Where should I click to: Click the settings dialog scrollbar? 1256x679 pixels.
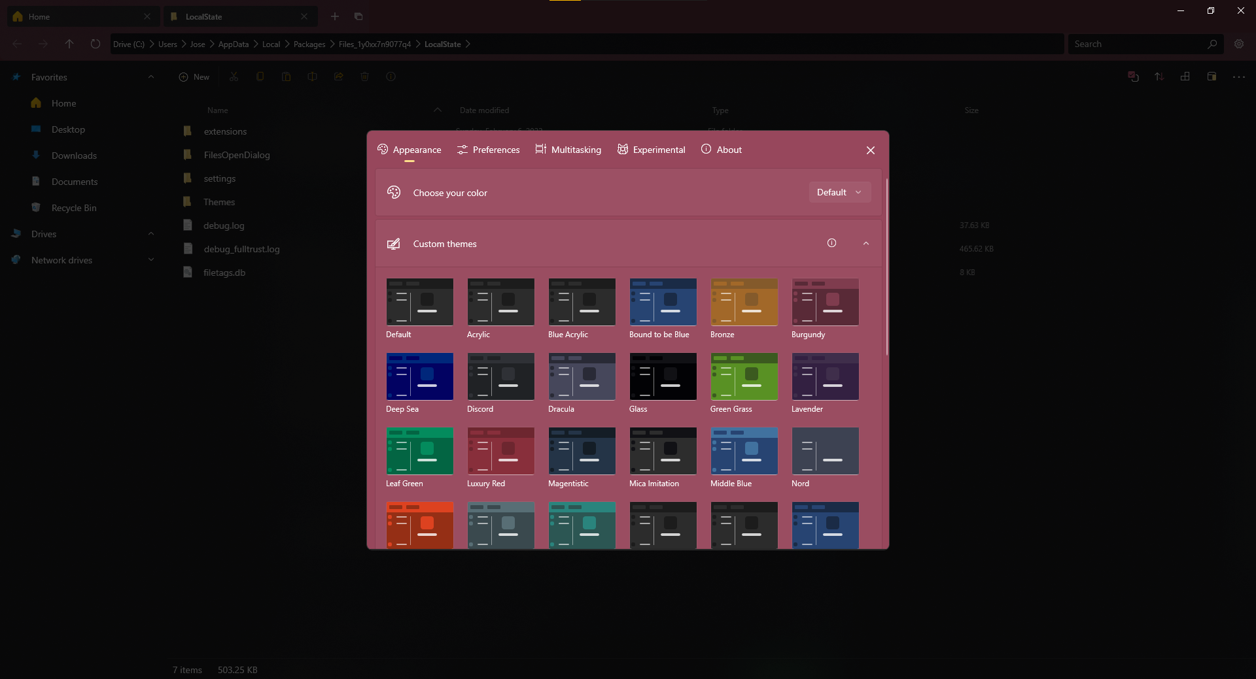click(x=887, y=267)
